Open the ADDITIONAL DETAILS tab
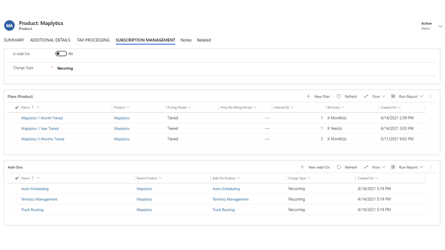The height and width of the screenshot is (250, 445). point(50,40)
